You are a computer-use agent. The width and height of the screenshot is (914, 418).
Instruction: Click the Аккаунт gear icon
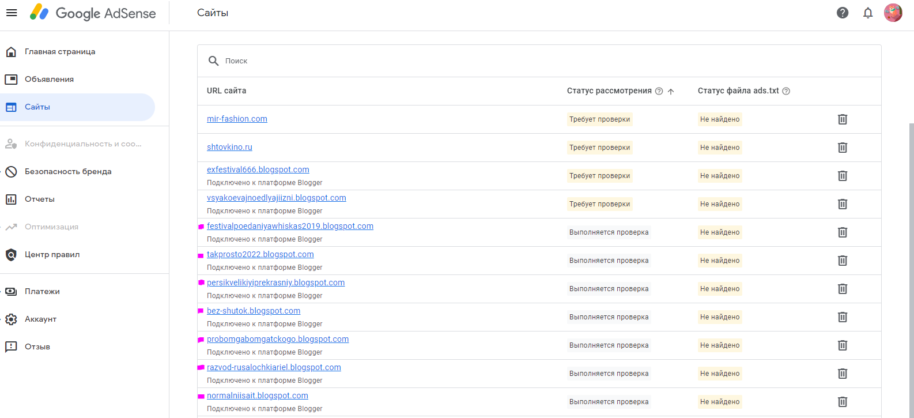coord(11,319)
